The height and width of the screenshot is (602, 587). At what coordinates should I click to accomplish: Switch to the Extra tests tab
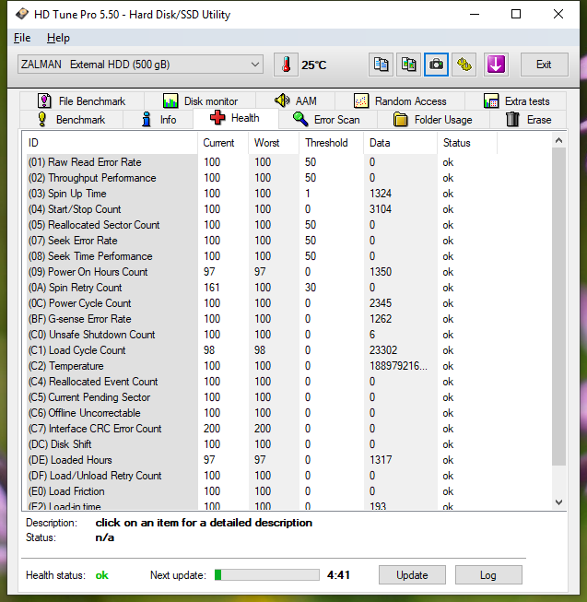pos(516,101)
